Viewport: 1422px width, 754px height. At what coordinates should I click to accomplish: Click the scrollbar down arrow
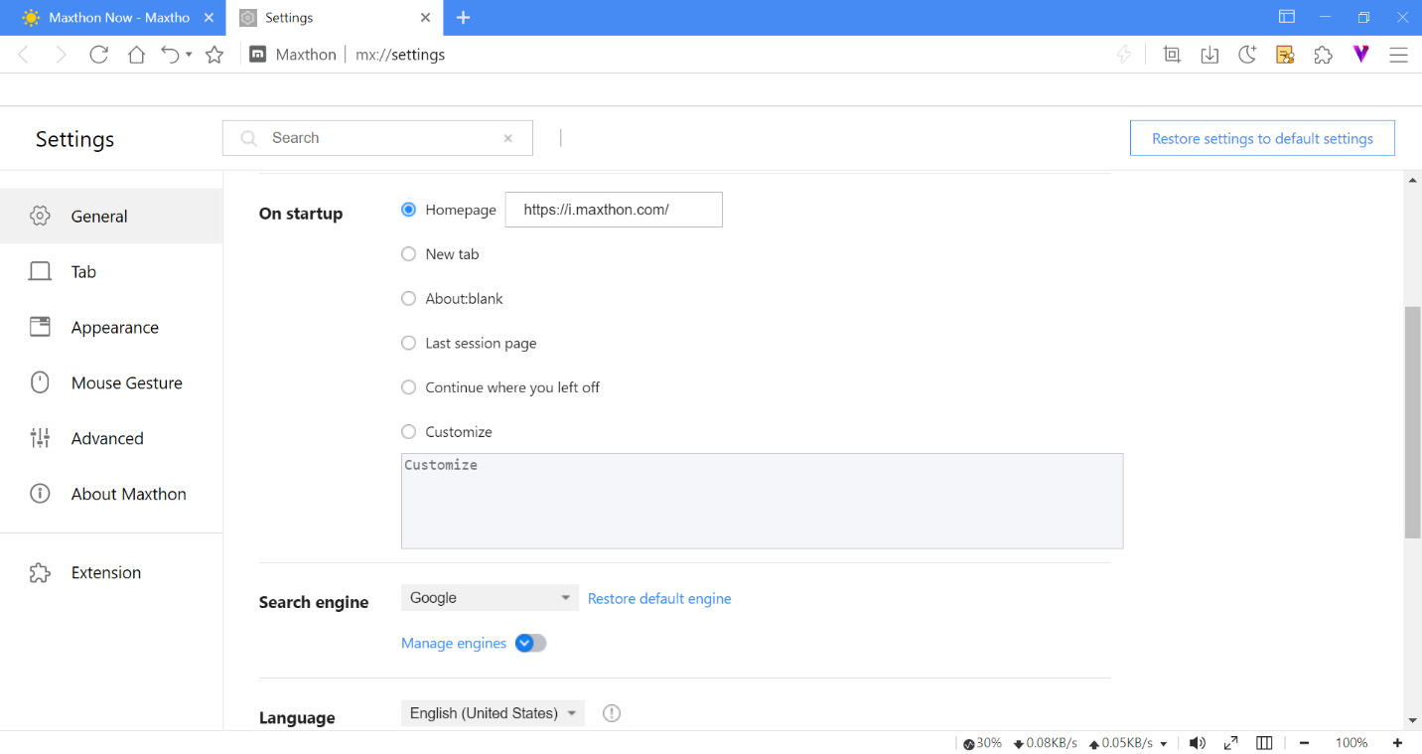1413,720
